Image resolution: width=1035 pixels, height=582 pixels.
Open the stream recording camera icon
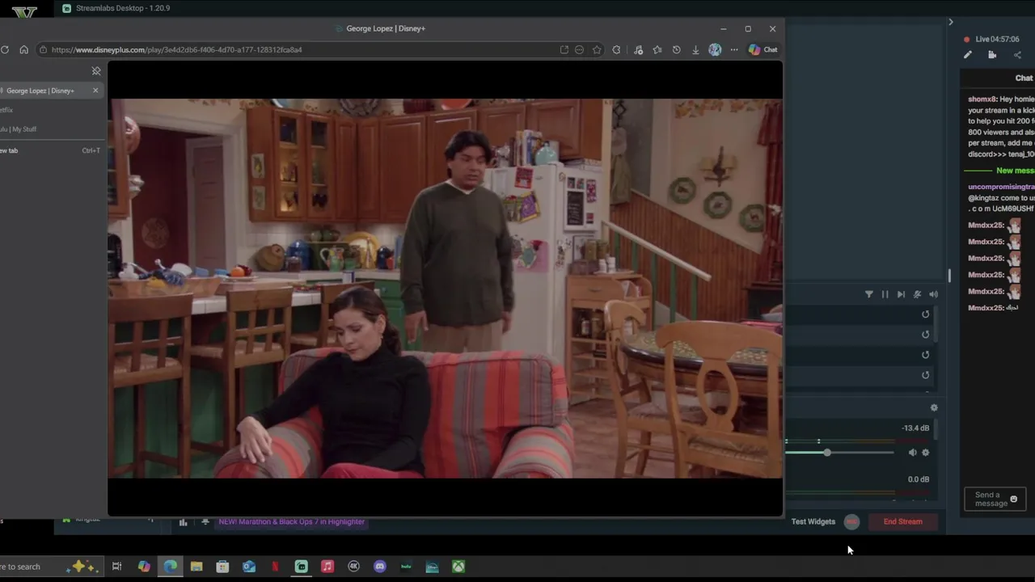click(x=992, y=55)
